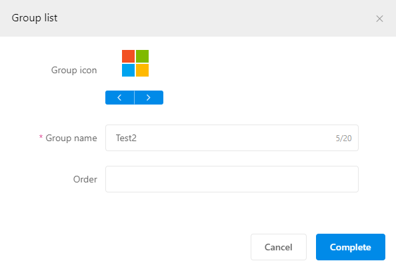
Task: Click the Group name label
Action: [71, 138]
